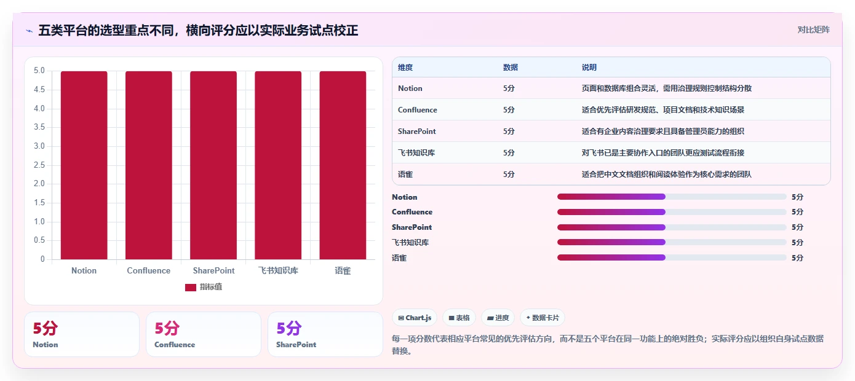Click the Notion bar in the chart
Screen dimensions: 855x381
[84, 165]
